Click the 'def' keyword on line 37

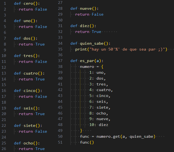74,61
